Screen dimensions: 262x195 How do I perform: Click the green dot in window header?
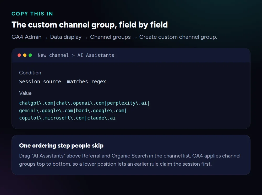tap(30, 55)
